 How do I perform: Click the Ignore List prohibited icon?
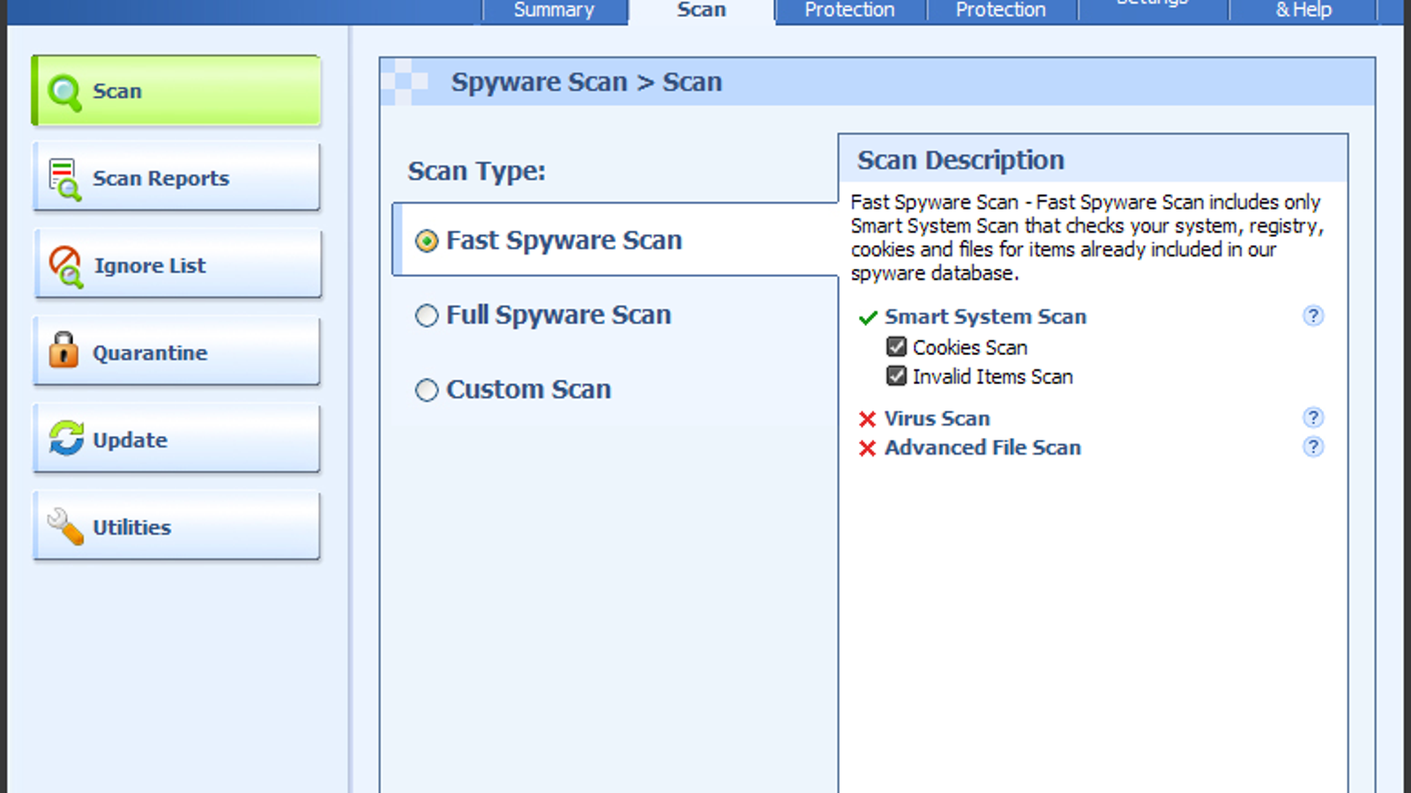click(65, 266)
